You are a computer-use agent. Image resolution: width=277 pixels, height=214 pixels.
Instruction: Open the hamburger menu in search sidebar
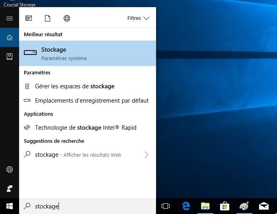10,18
